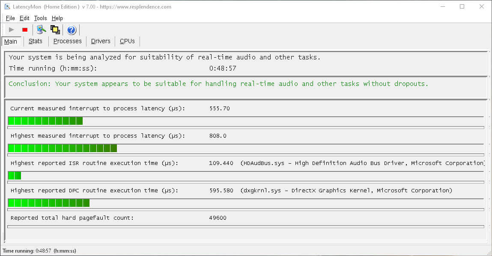Click the DPC time value 595.580

[221, 191]
